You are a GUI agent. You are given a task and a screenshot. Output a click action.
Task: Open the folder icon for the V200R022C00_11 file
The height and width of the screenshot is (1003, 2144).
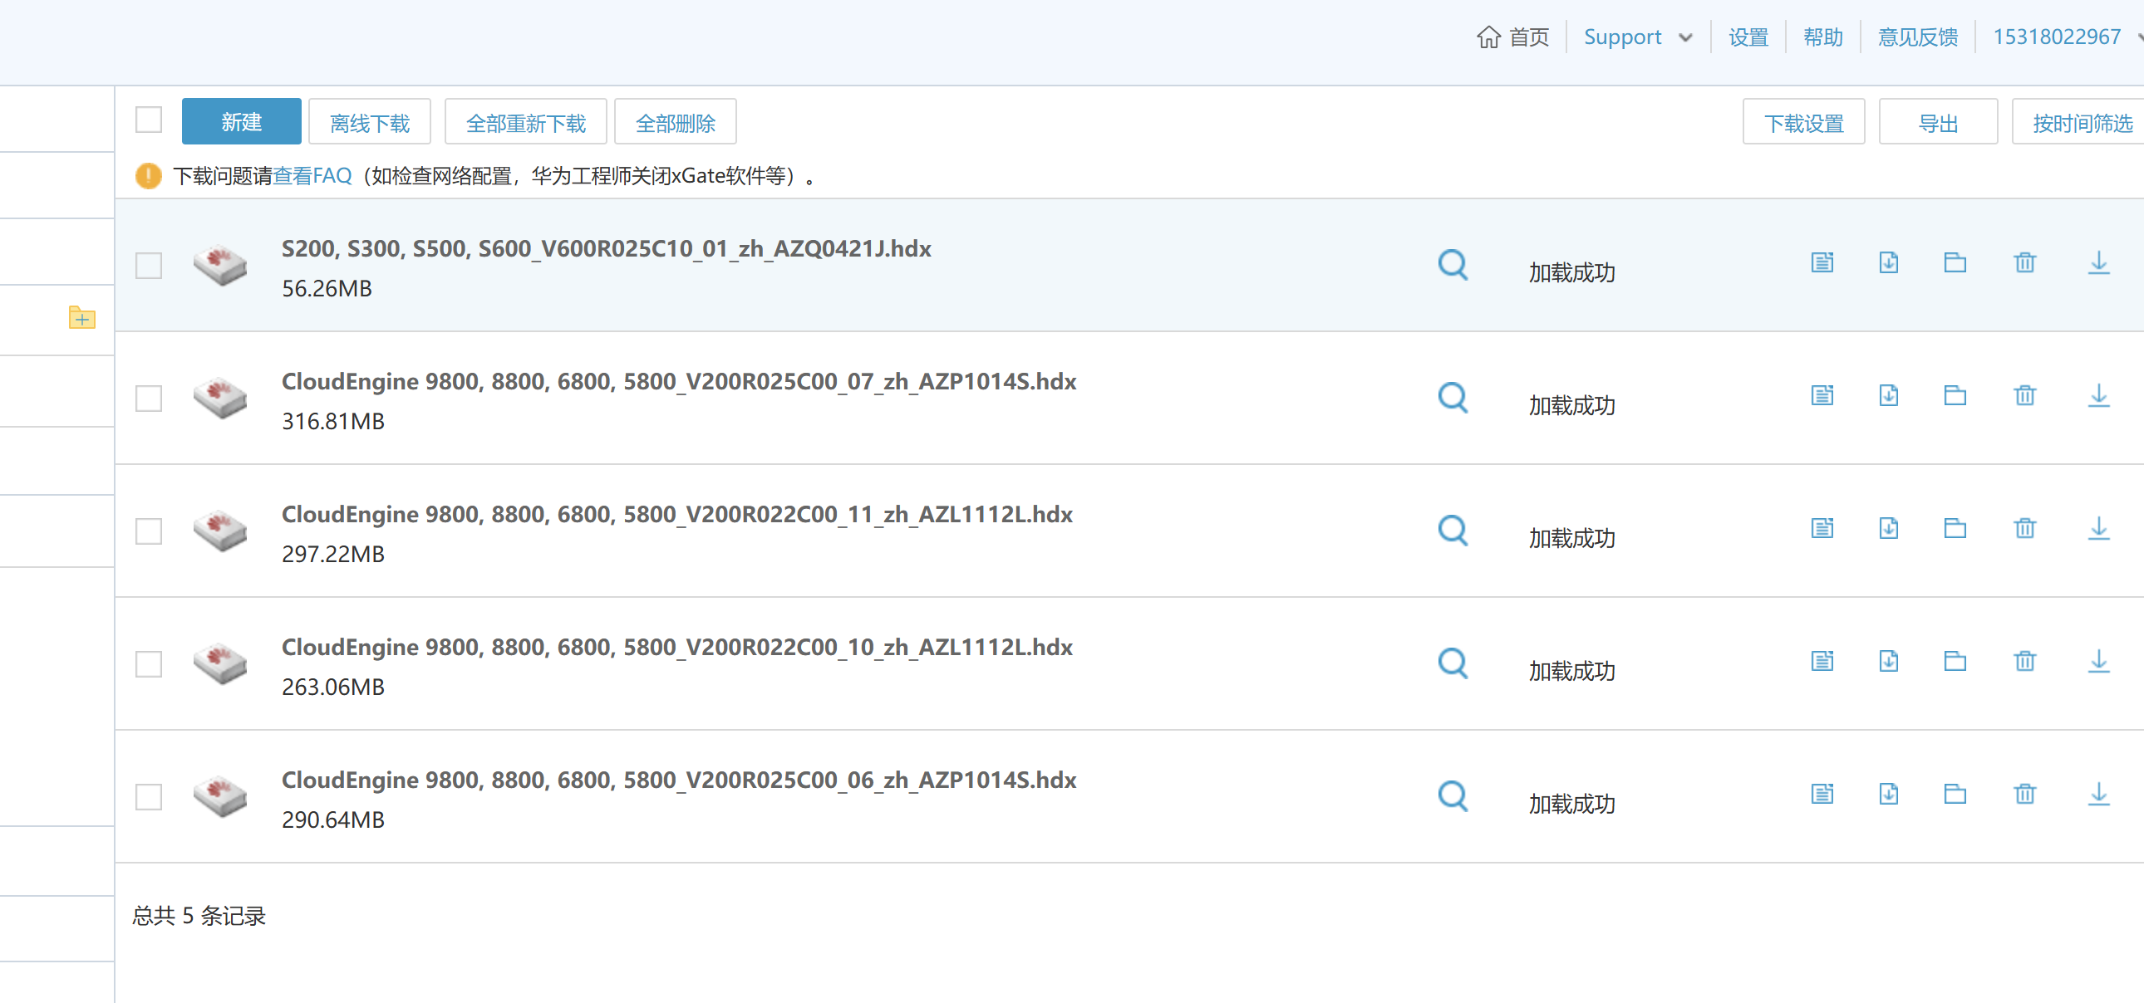1955,528
